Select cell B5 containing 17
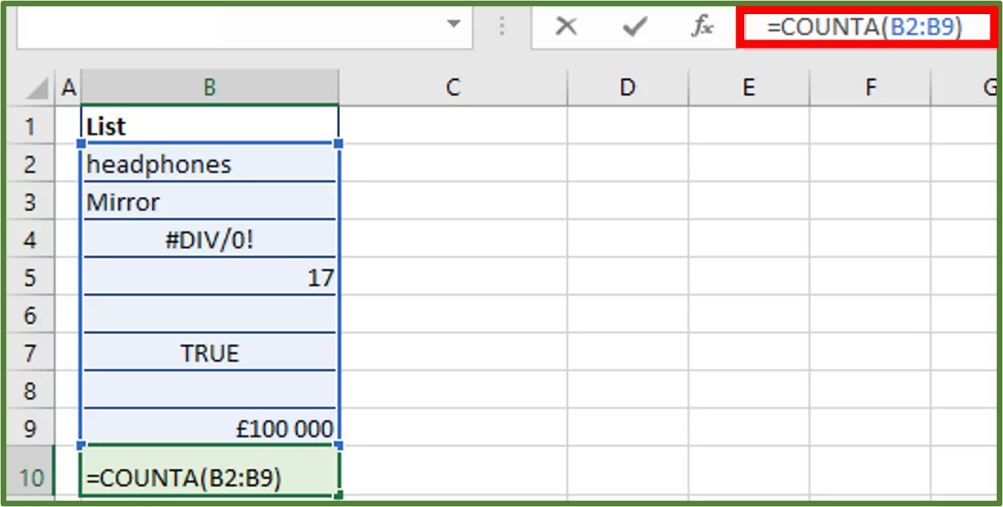1003x507 pixels. point(209,277)
